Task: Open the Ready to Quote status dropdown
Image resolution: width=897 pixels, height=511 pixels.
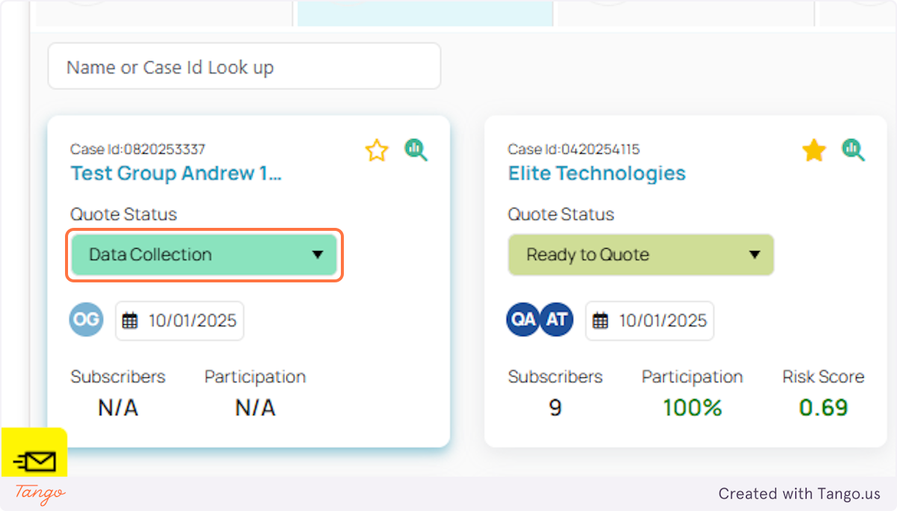Action: [x=641, y=255]
